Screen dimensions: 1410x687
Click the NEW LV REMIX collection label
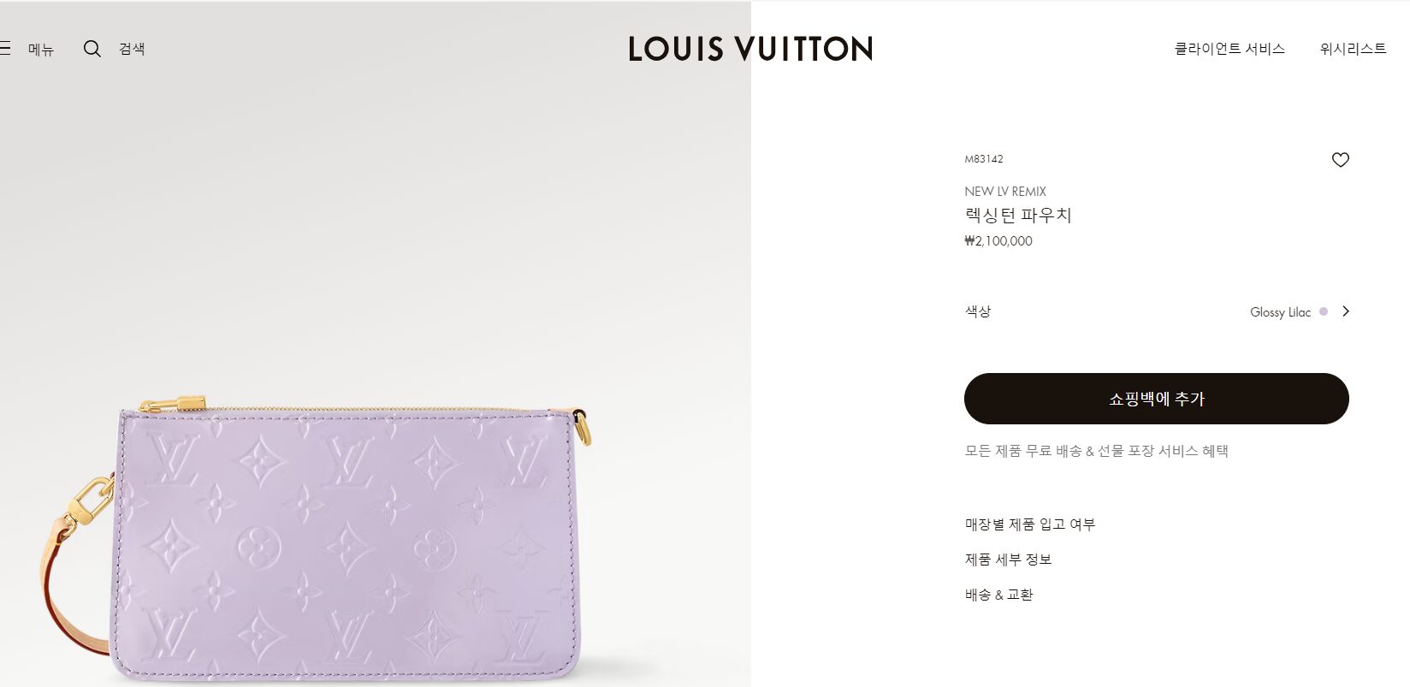(x=1005, y=192)
